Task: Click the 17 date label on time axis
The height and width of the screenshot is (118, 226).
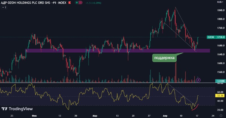Action: (x=197, y=116)
